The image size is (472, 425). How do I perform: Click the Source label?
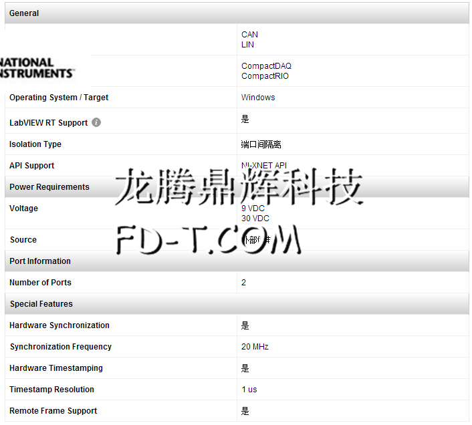(23, 240)
